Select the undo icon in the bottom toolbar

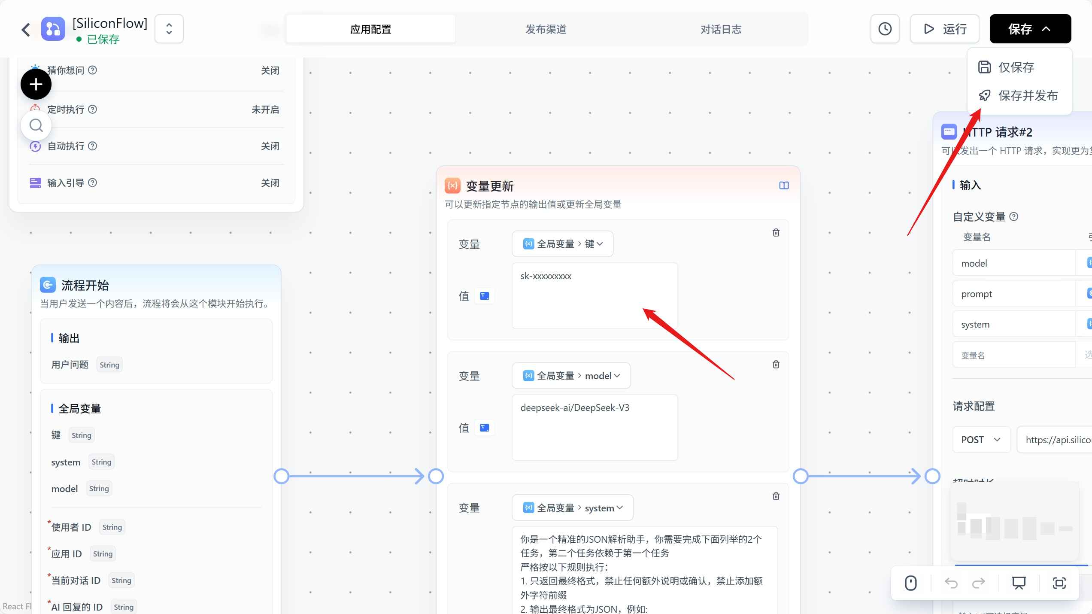952,583
